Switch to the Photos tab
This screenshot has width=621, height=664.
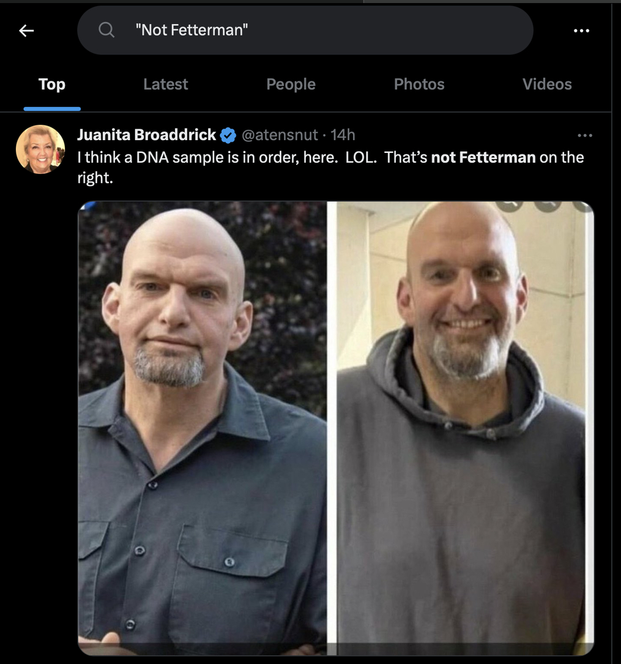(419, 84)
